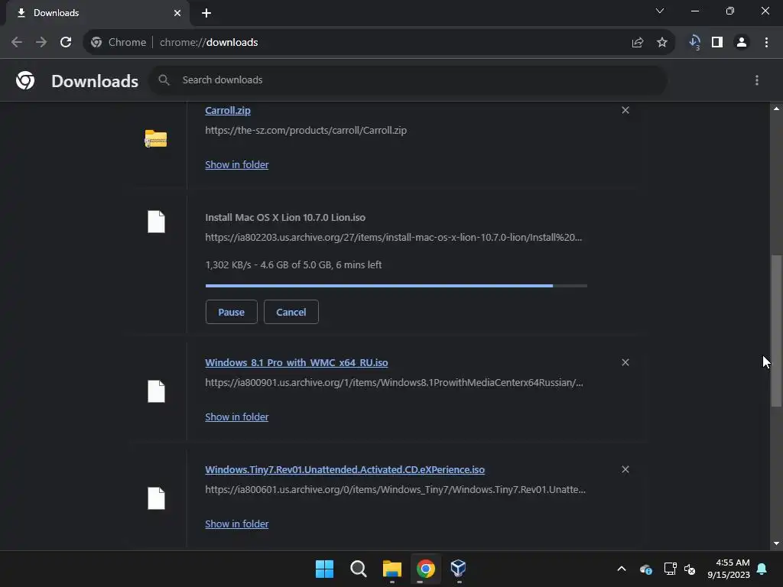Open File Explorer from the taskbar

392,569
